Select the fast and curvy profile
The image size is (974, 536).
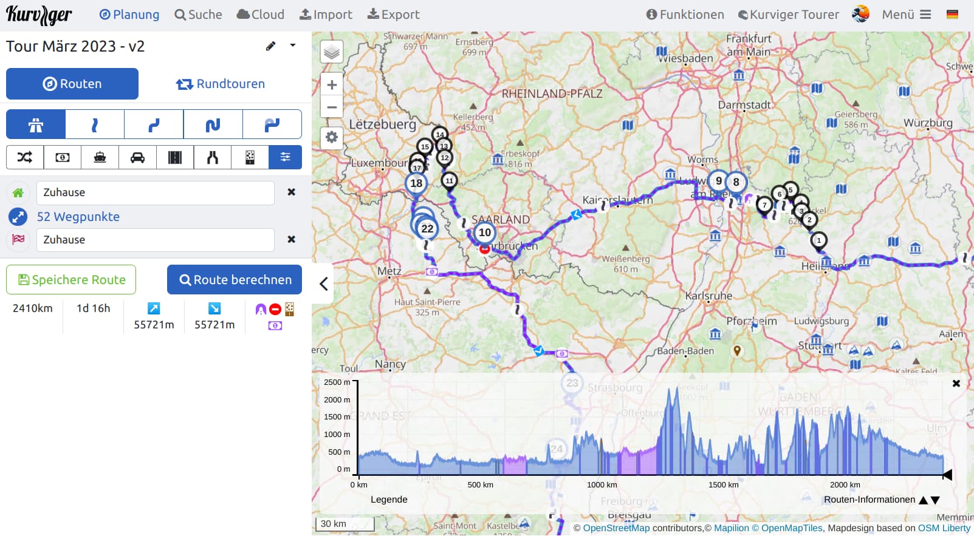[272, 125]
